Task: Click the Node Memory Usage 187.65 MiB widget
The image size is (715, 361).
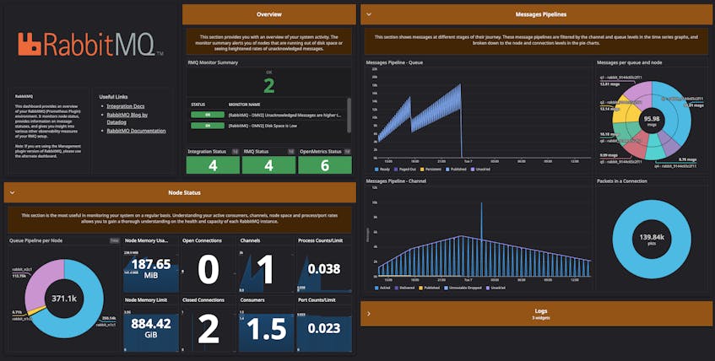Action: [151, 269]
